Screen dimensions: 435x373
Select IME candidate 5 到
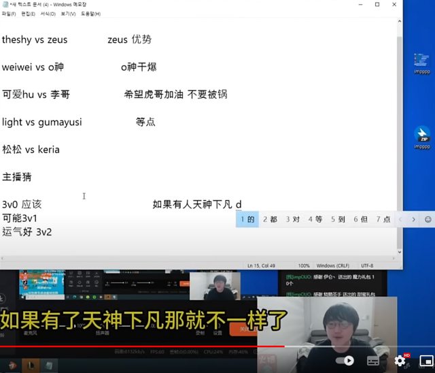(x=338, y=219)
